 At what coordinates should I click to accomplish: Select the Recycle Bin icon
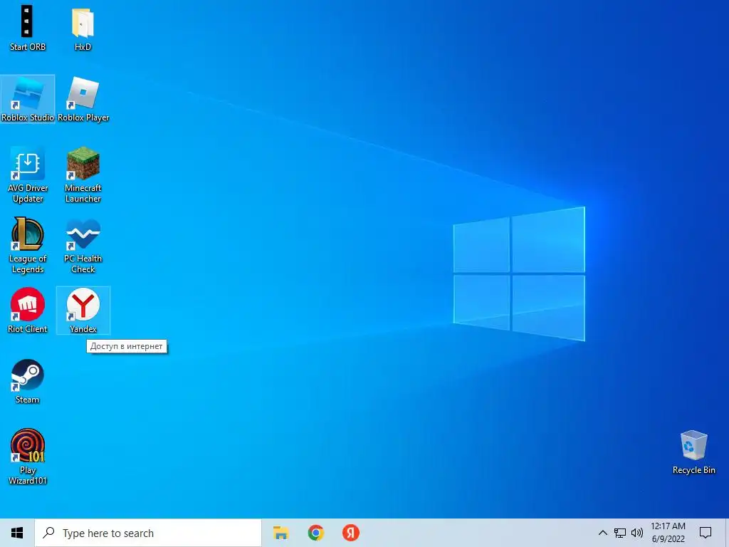coord(693,452)
